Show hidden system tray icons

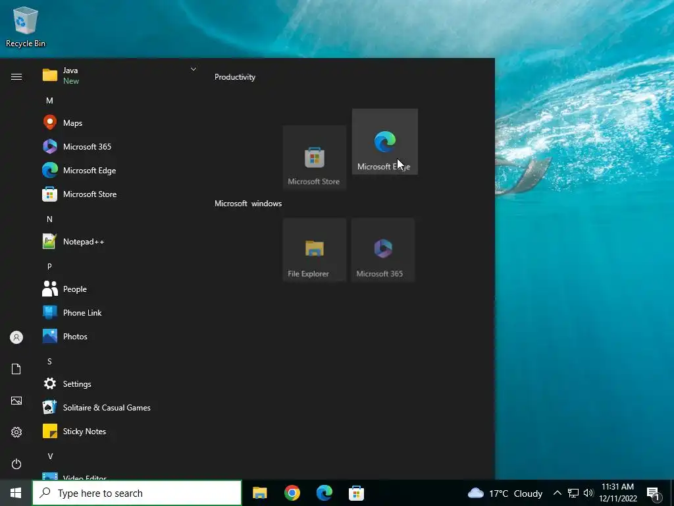click(557, 493)
